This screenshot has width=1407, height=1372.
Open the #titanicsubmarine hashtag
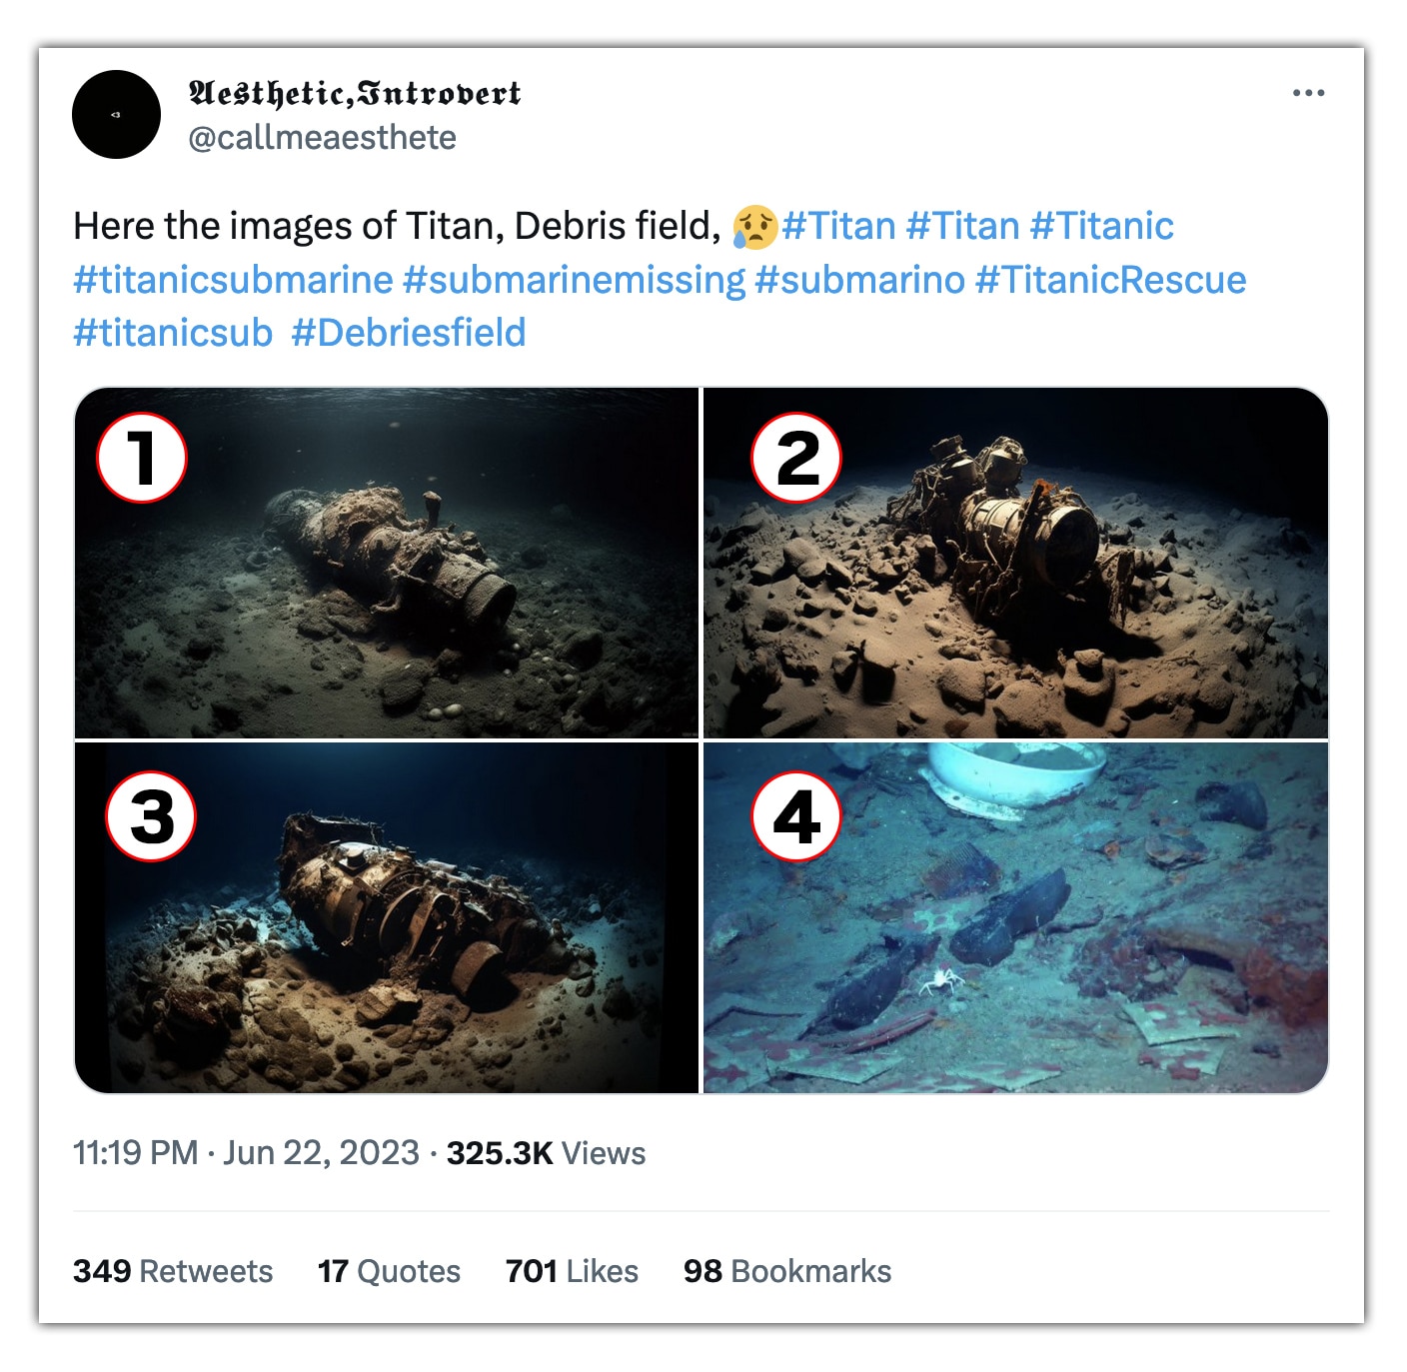[x=233, y=281]
